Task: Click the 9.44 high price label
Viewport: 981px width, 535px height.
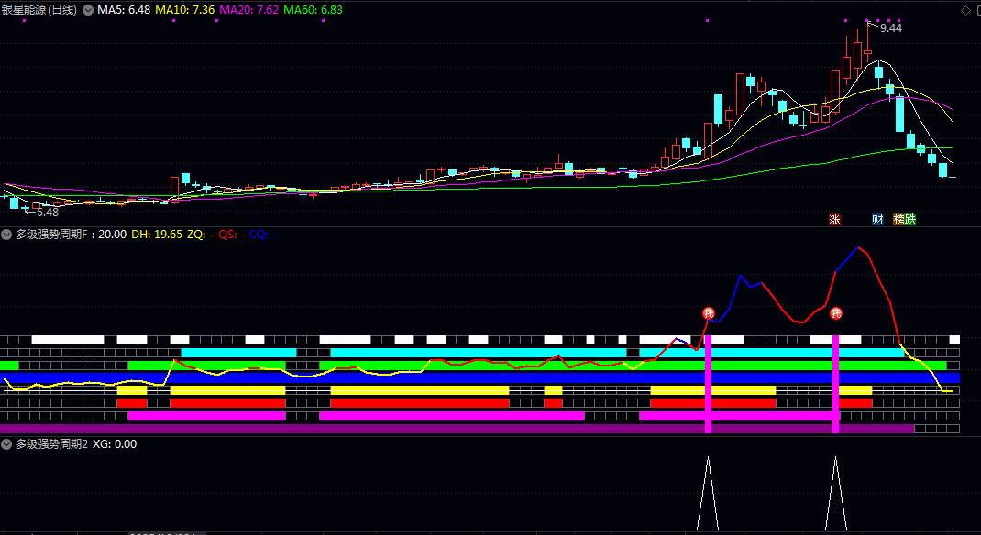Action: [891, 28]
